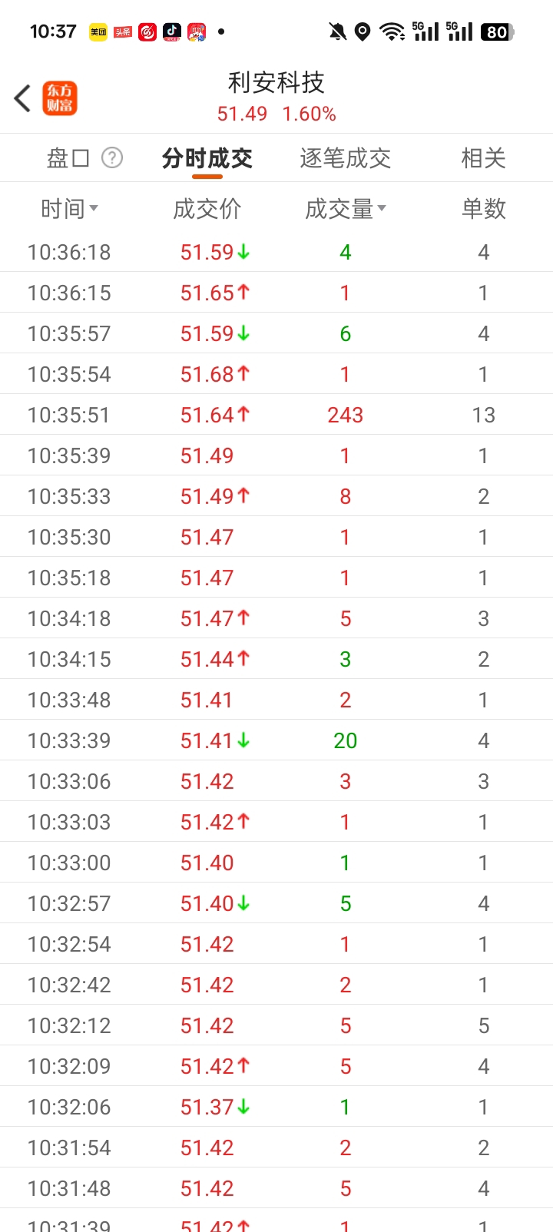Tap the help question mark beside 盘口
The width and height of the screenshot is (553, 1232).
coord(112,157)
